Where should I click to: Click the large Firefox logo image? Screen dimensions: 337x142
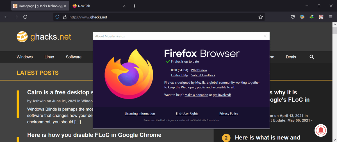pos(129,74)
